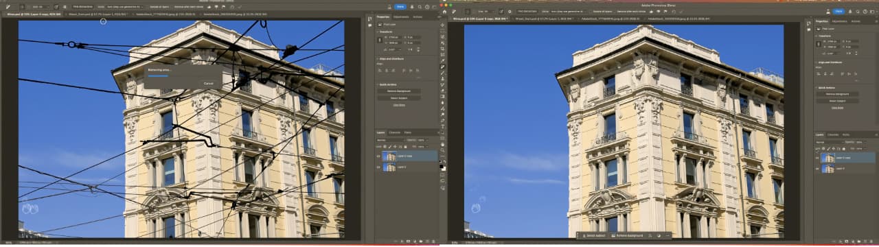
Task: Toggle Remove after each stroke in left window
Action: click(188, 7)
